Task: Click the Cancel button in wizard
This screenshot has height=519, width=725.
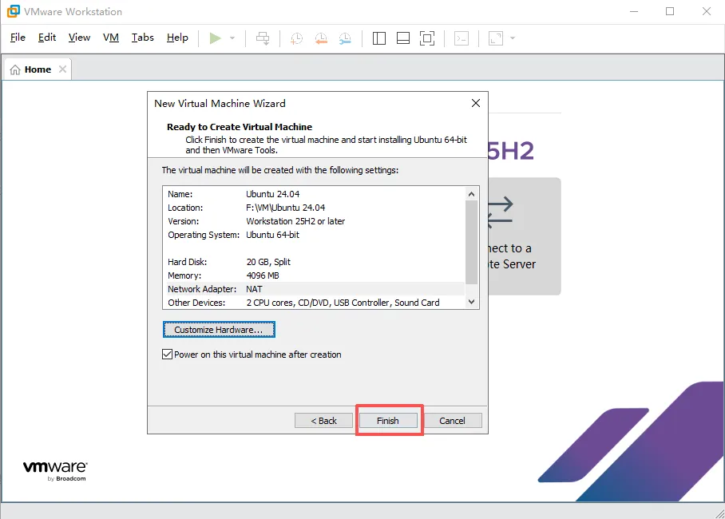Action: point(453,421)
